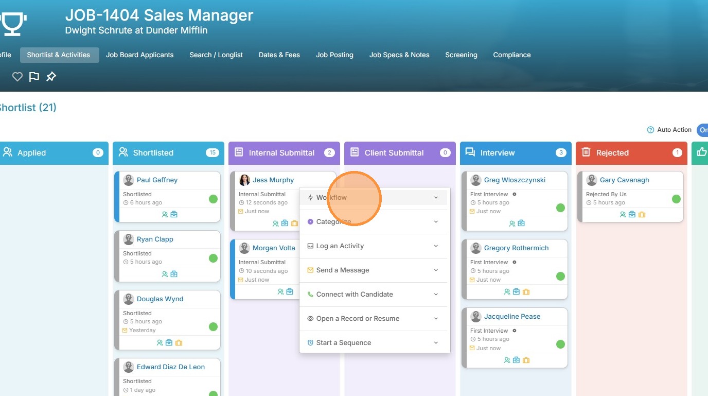Open Ryan Clapp's candidate link

coord(155,239)
